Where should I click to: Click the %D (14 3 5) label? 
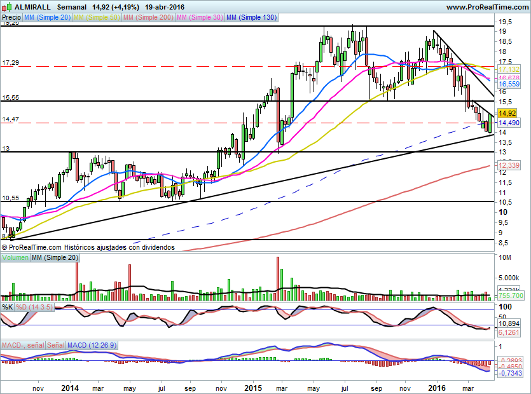pos(34,307)
